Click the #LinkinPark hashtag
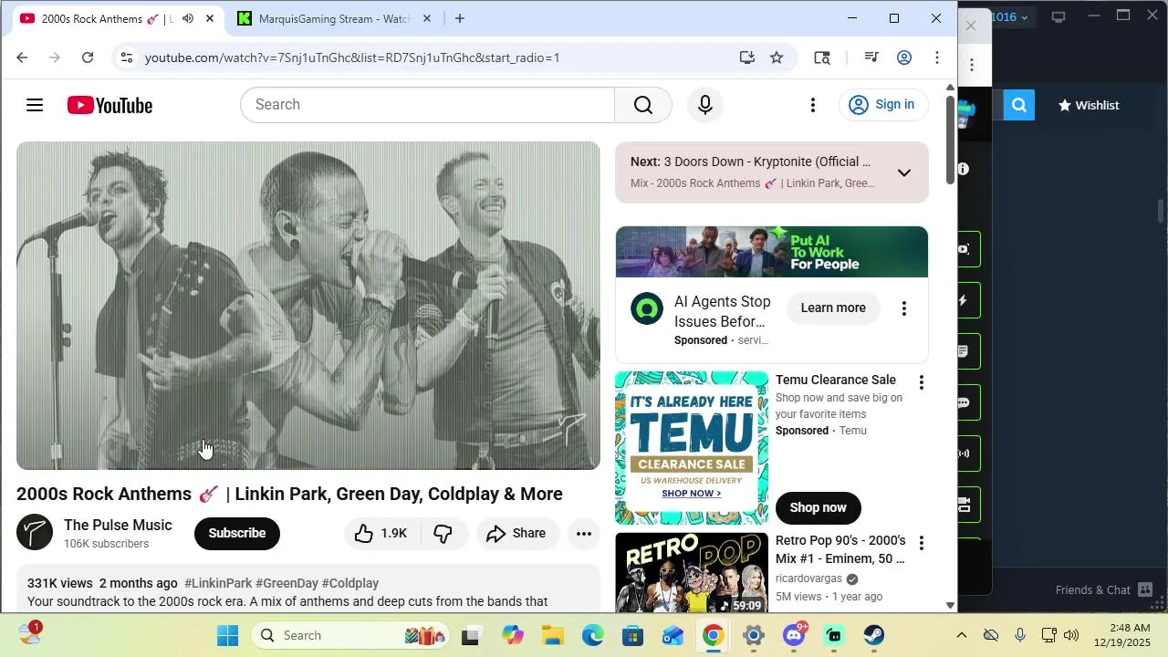 (218, 584)
